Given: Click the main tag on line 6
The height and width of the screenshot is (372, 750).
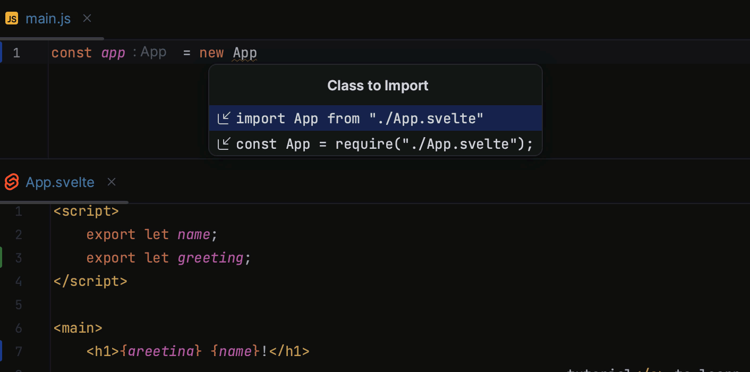Looking at the screenshot, I should [x=78, y=328].
